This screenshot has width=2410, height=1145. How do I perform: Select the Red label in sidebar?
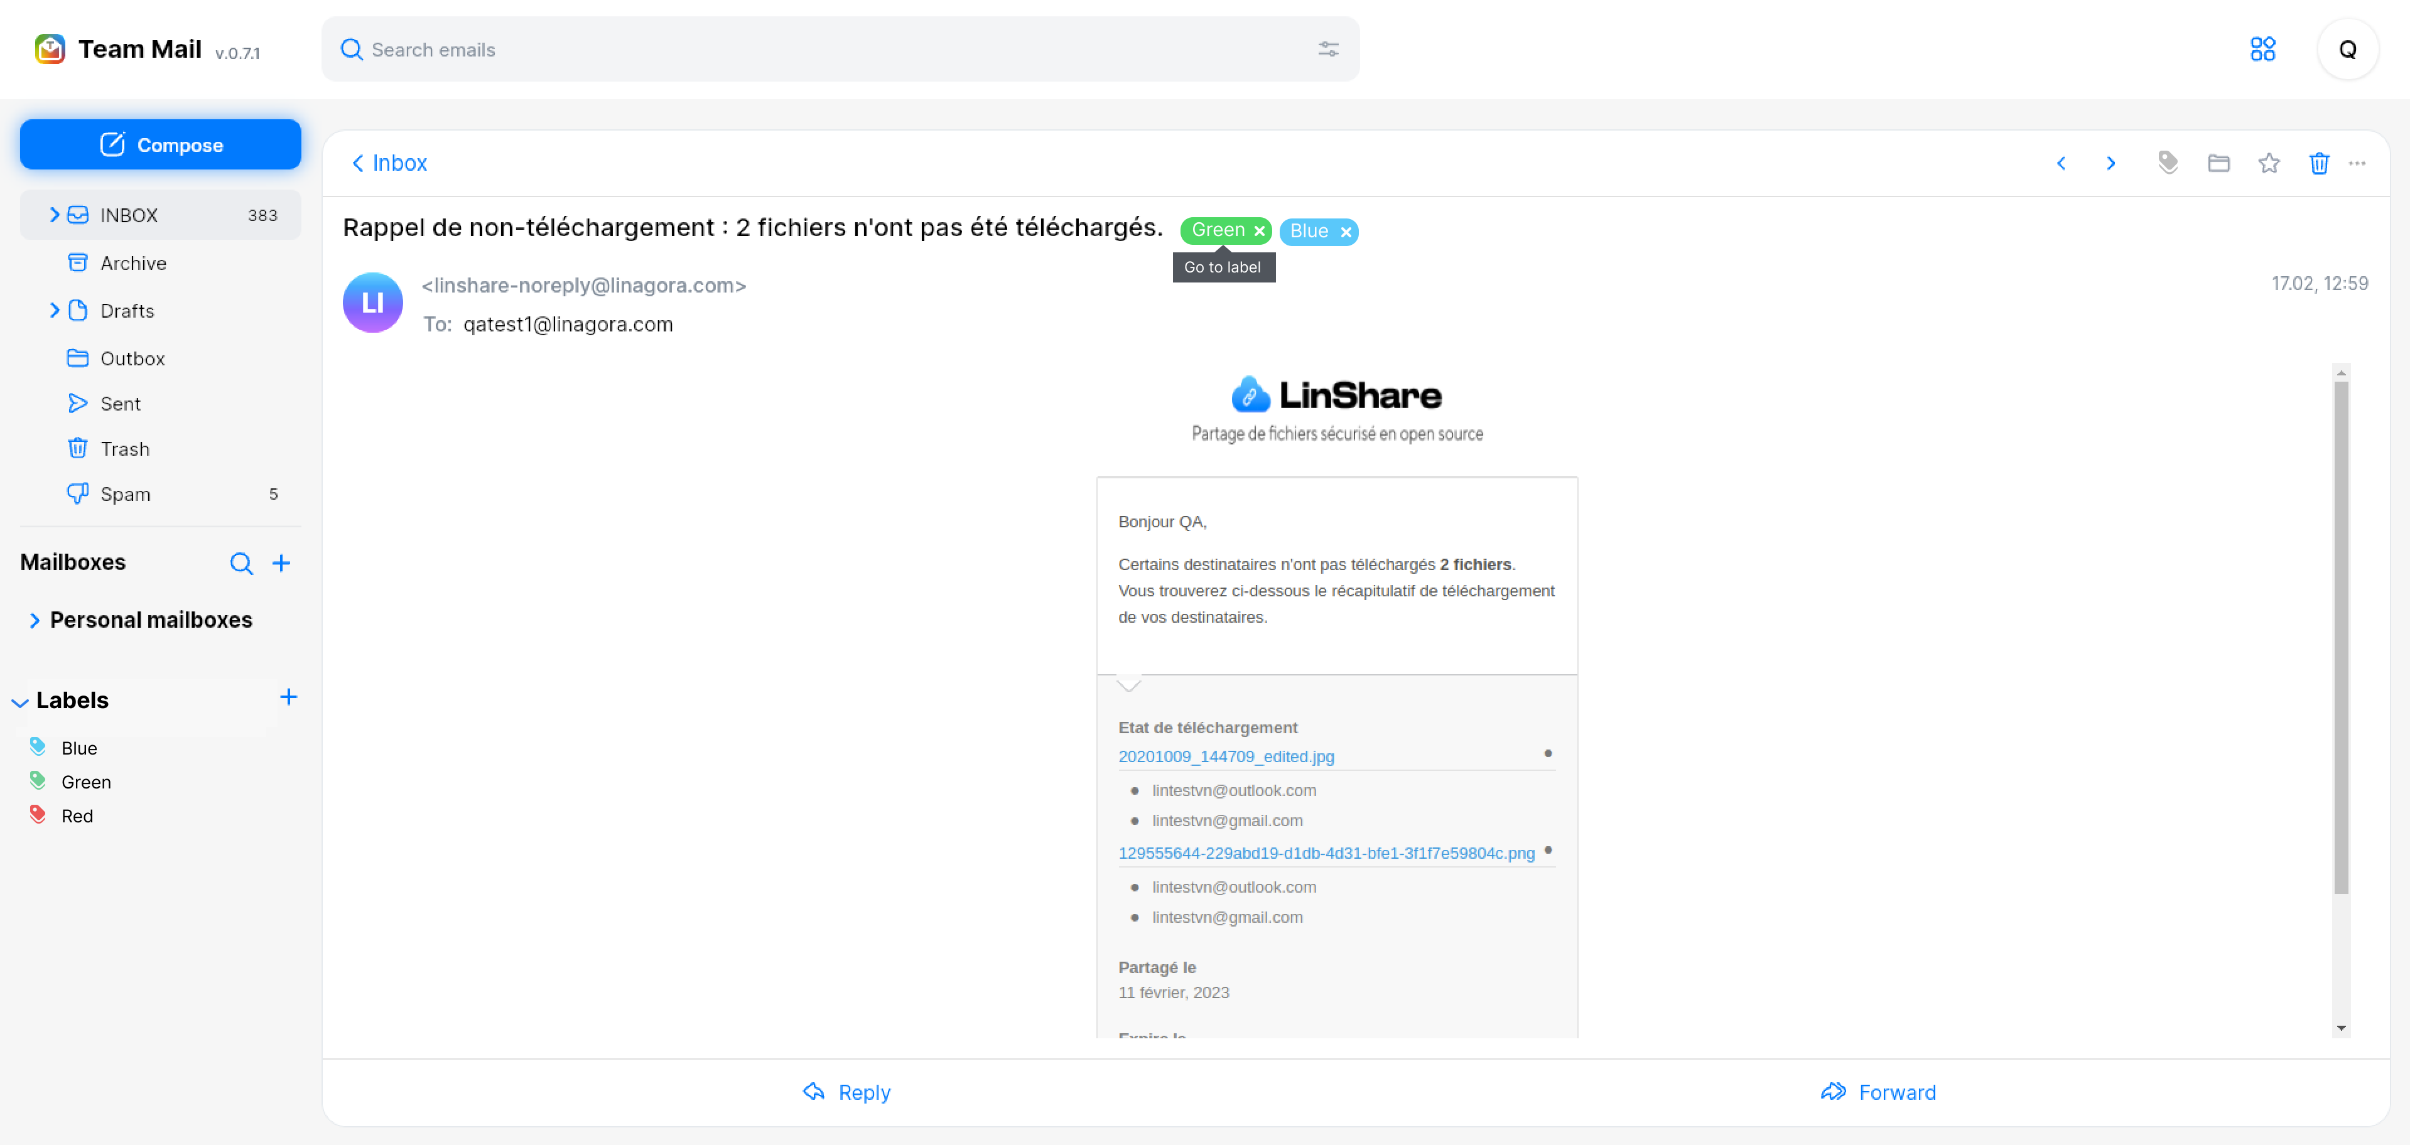click(x=77, y=815)
